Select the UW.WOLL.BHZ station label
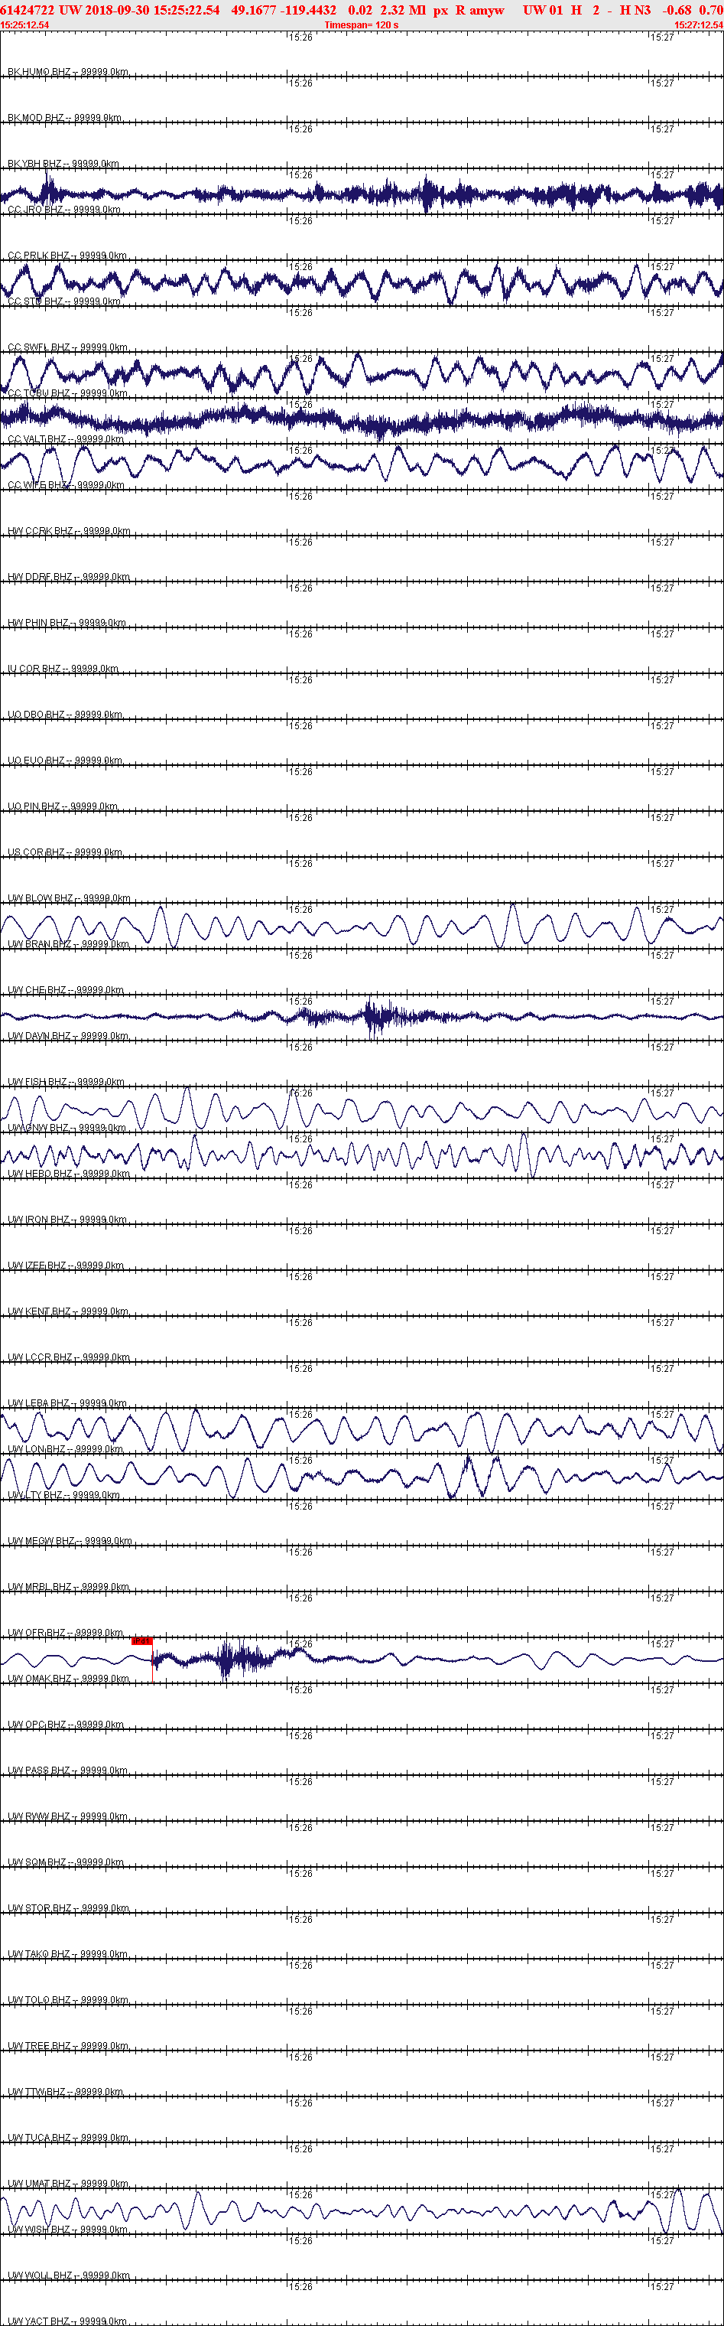724x2326 pixels. (69, 2276)
